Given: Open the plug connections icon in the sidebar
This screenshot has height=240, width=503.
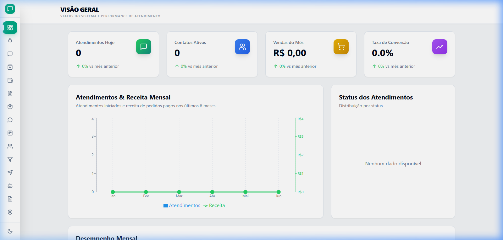Looking at the screenshot, I should point(10,41).
